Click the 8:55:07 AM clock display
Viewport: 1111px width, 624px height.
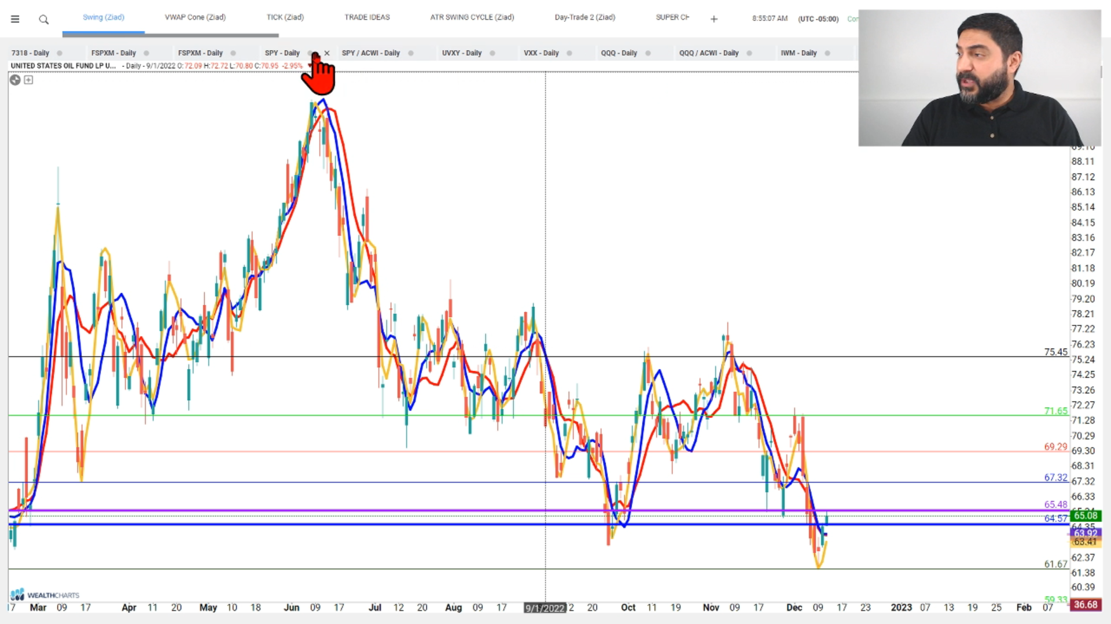point(770,18)
